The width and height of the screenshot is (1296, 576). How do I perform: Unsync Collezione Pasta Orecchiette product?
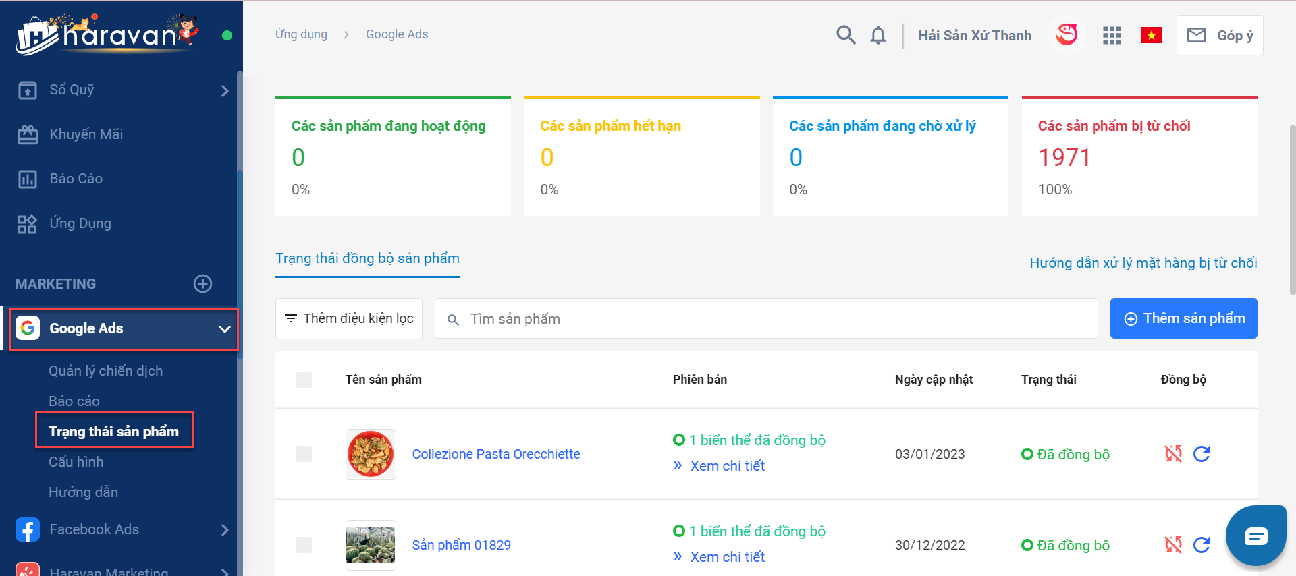[x=1173, y=454]
